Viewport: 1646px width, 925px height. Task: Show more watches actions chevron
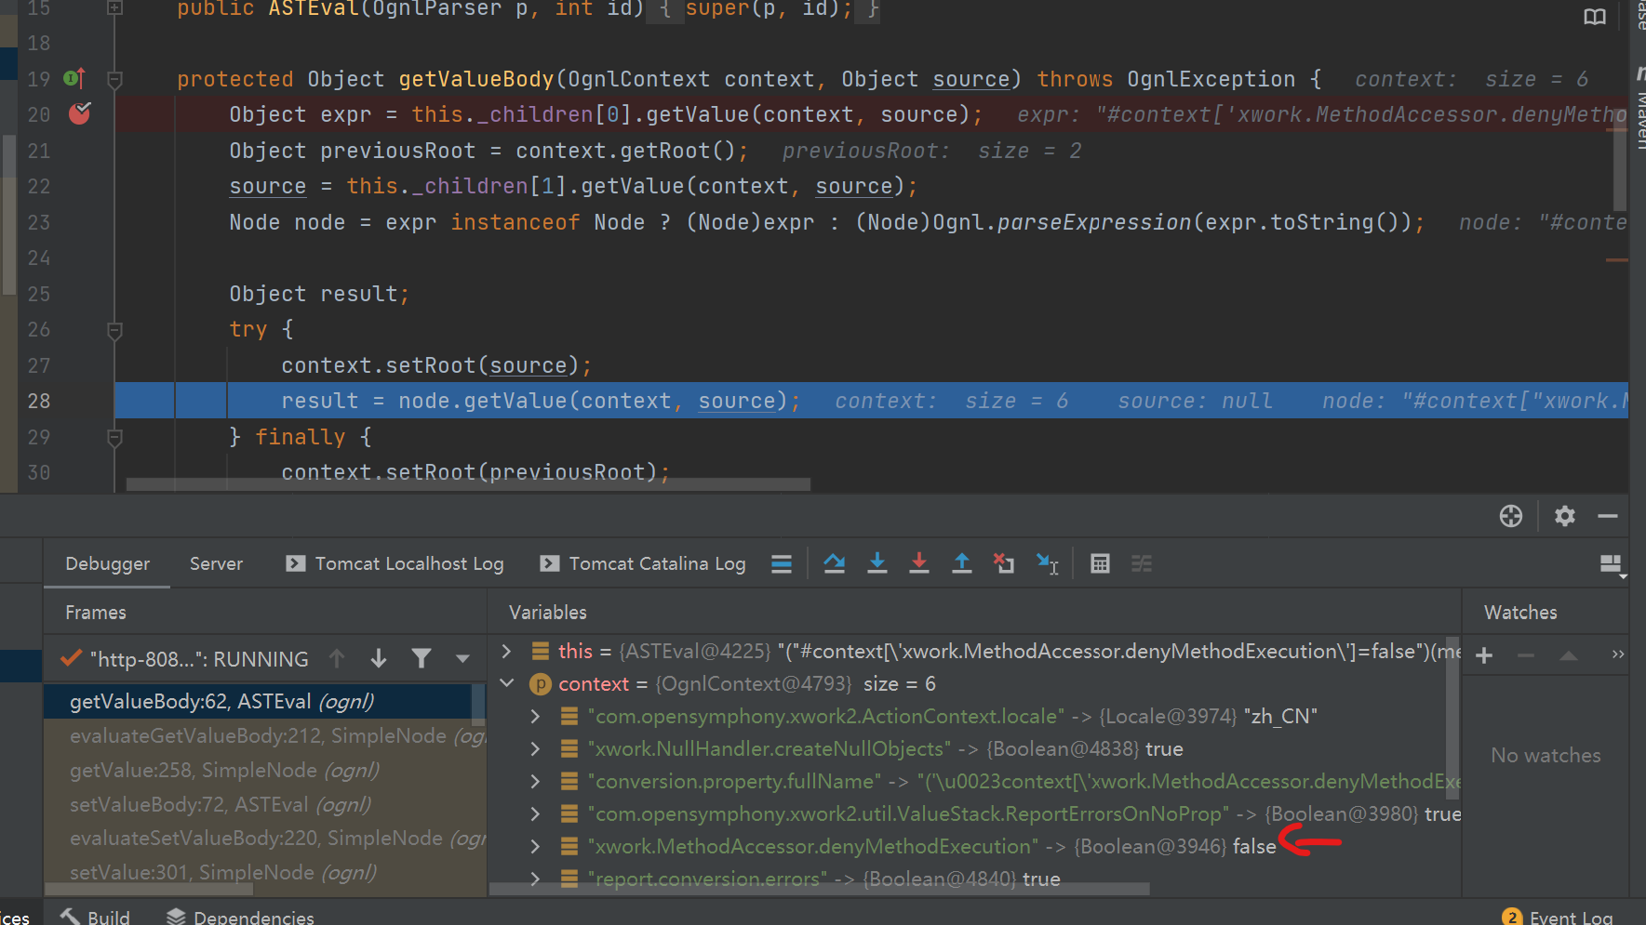(1618, 654)
